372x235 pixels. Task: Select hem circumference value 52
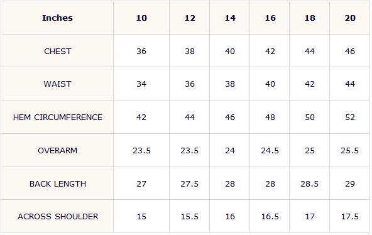click(350, 117)
